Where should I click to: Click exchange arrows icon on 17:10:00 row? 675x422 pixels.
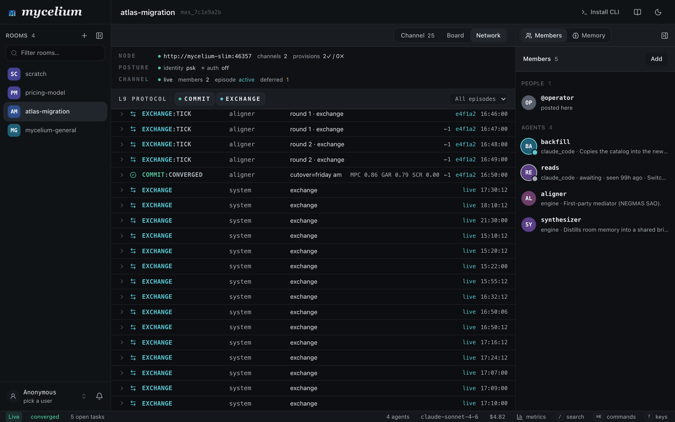pos(133,404)
